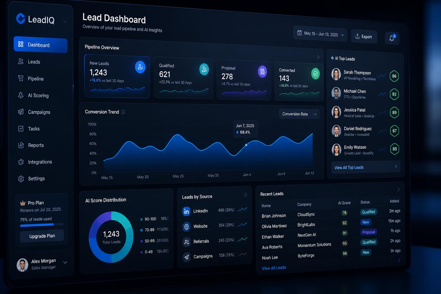Click the AI Top Leads sparkle icon
Image resolution: width=441 pixels, height=294 pixels.
(332, 58)
